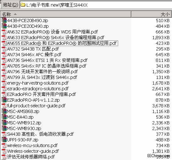Click the 510 KB size value

click(x=163, y=21)
